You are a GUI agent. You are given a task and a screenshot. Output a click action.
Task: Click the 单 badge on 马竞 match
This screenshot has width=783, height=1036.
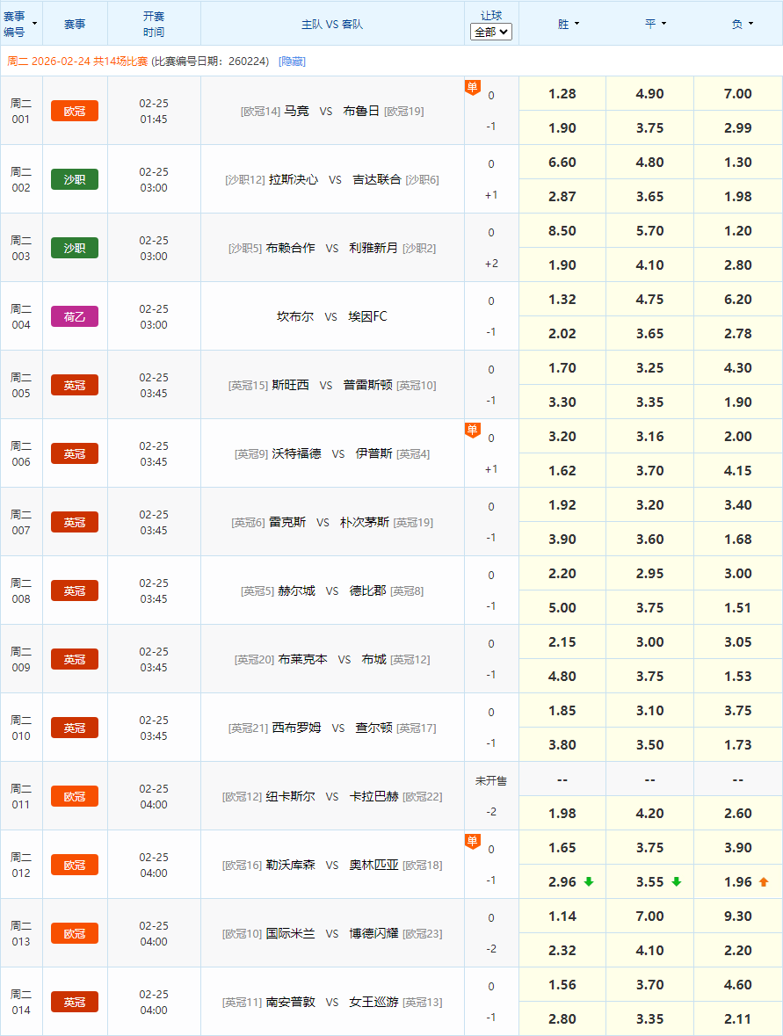click(472, 87)
